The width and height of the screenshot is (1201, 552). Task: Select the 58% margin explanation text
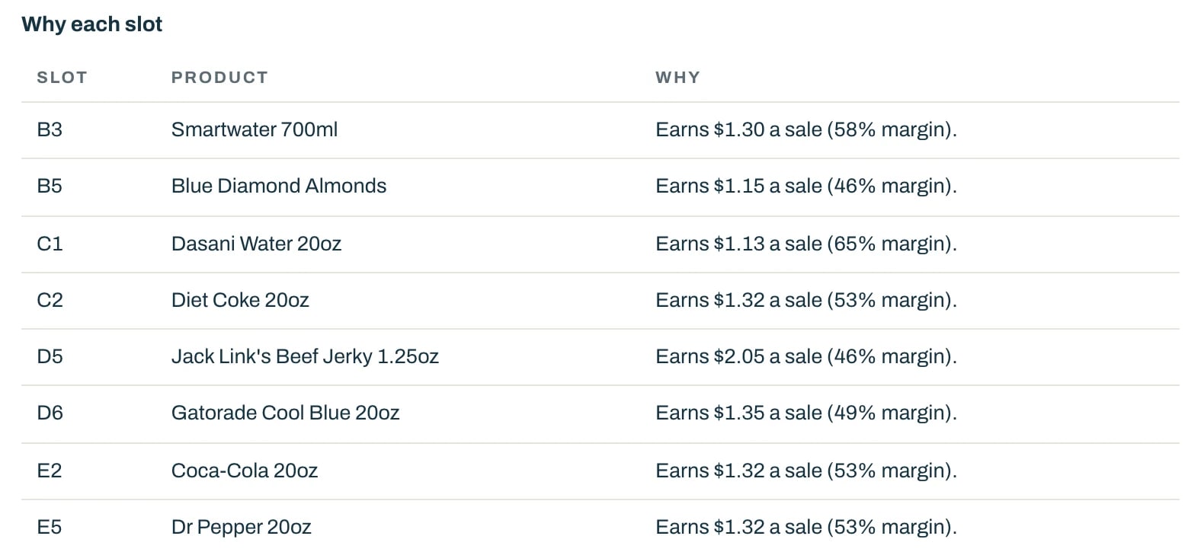806,129
